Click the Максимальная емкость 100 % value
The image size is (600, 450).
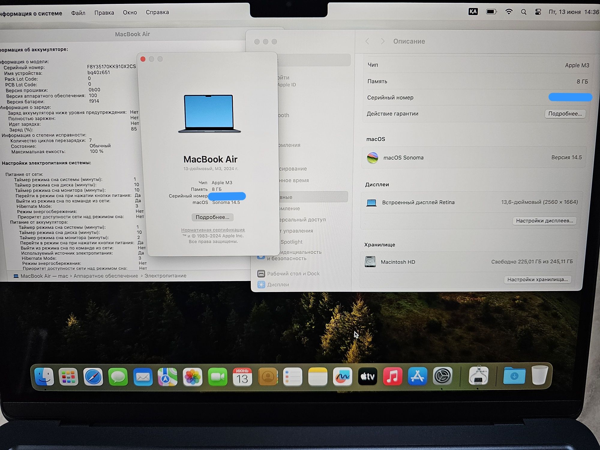click(97, 151)
